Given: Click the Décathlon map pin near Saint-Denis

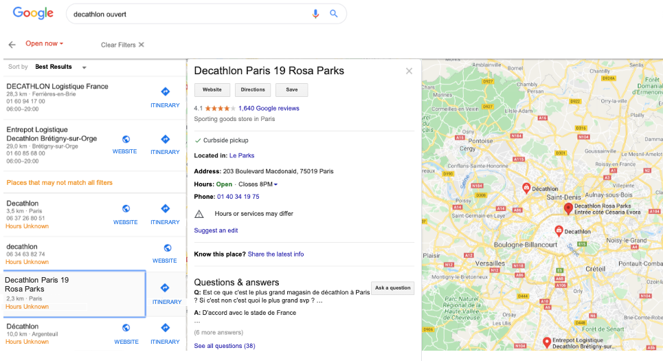Looking at the screenshot, I should (x=526, y=188).
